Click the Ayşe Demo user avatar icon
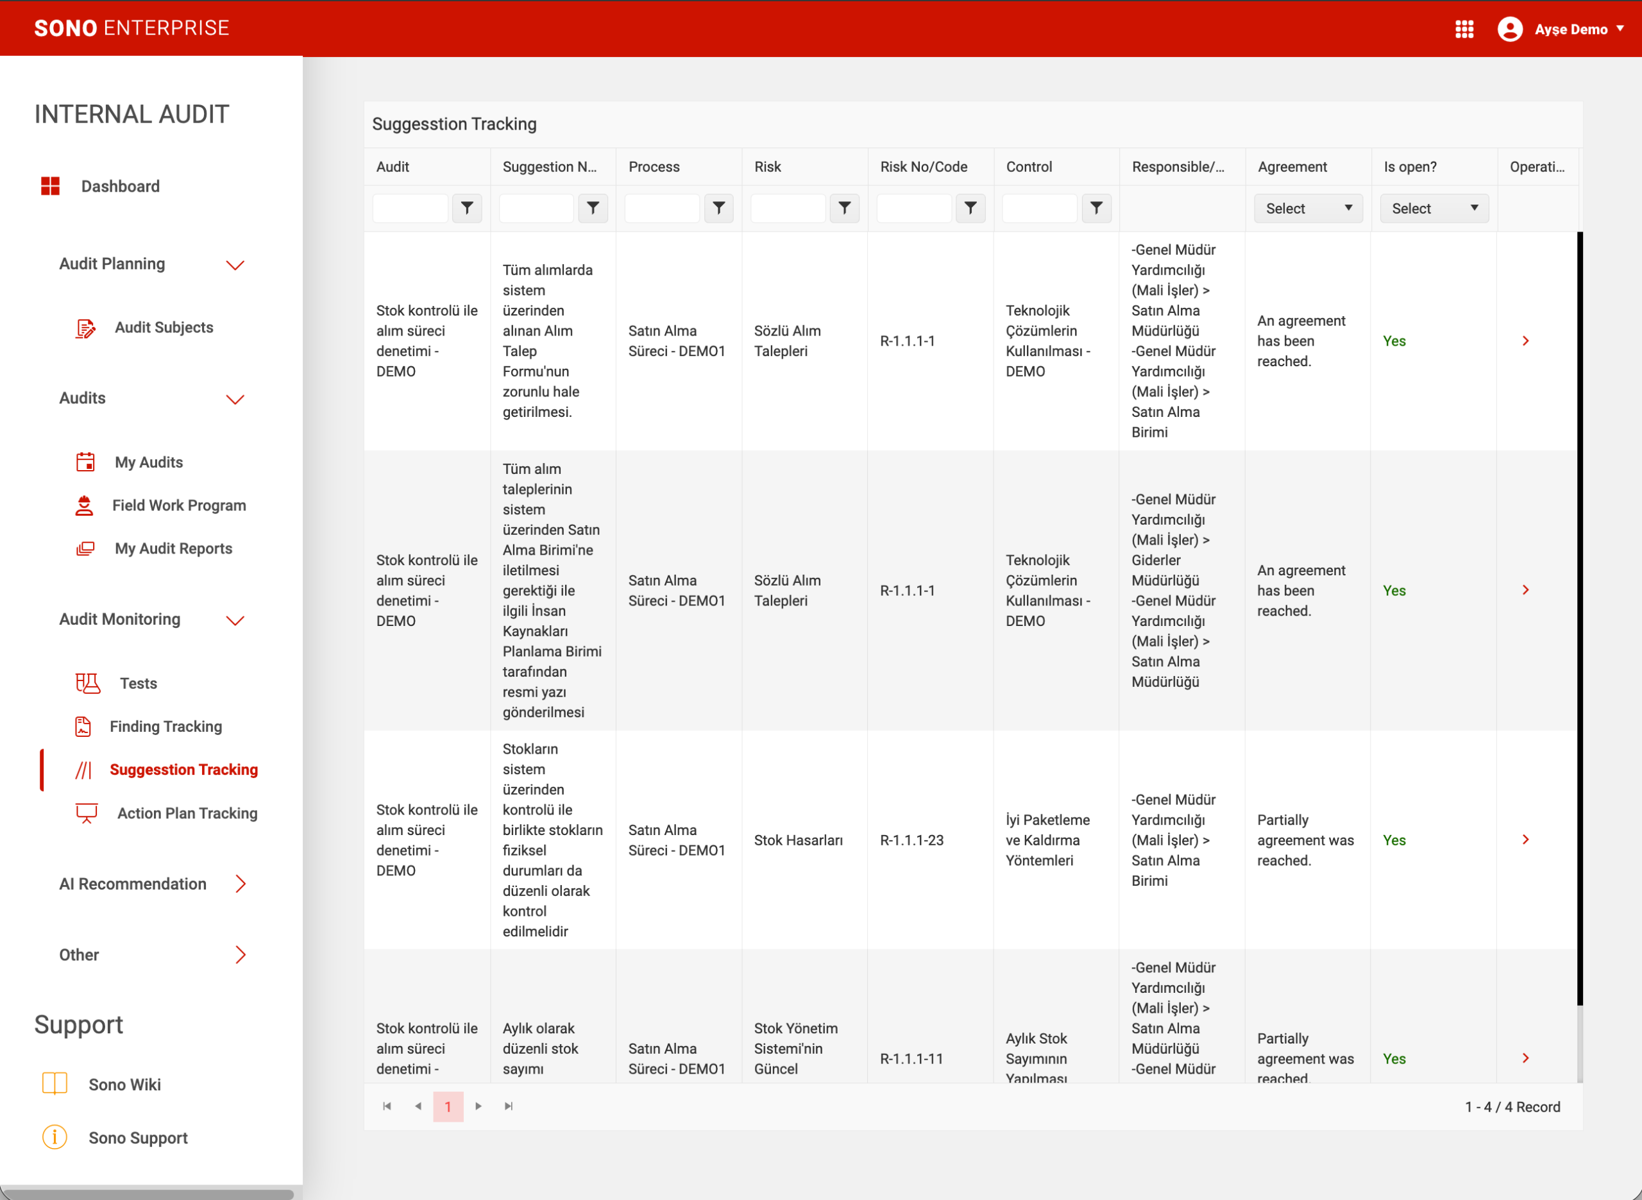The image size is (1642, 1200). tap(1510, 29)
